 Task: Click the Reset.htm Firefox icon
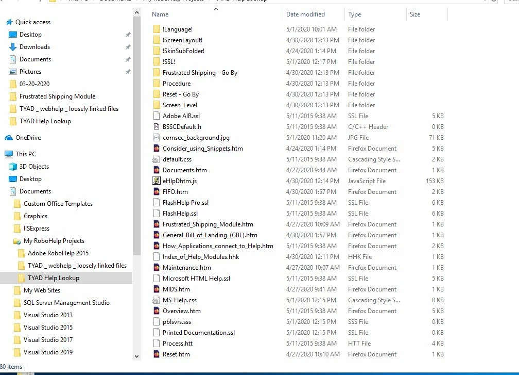[157, 354]
